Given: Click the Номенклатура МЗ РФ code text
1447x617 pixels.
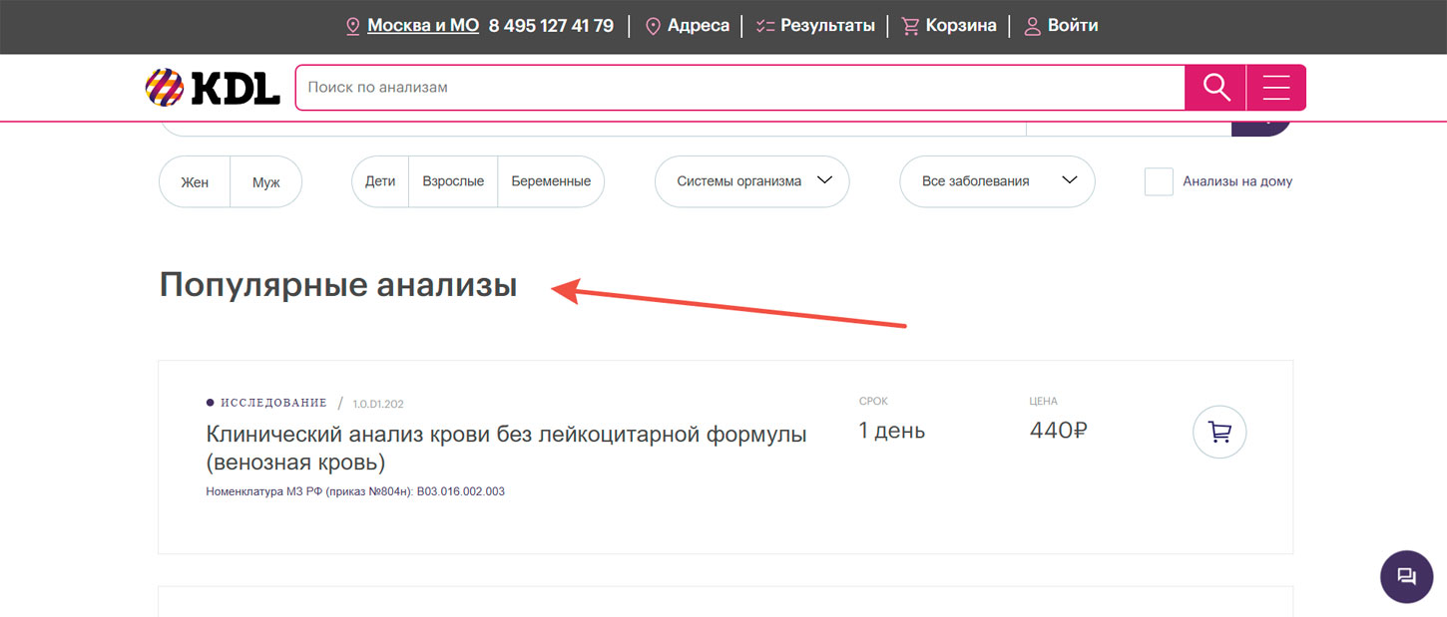Looking at the screenshot, I should pyautogui.click(x=355, y=491).
